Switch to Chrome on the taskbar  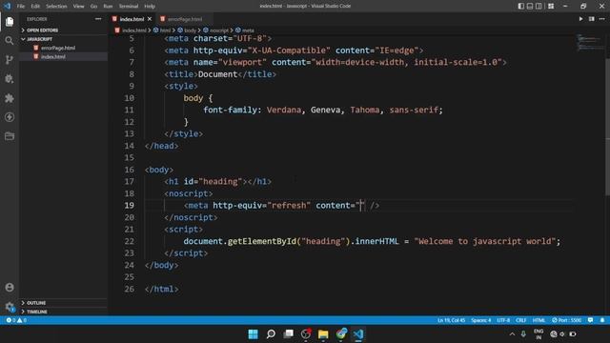341,334
